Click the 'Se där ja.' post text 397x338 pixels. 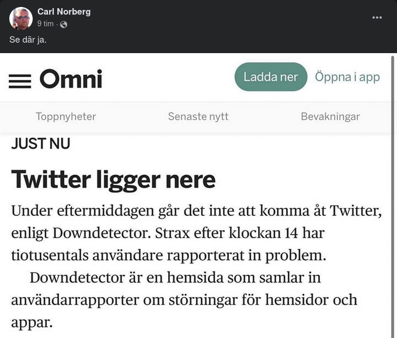point(27,40)
